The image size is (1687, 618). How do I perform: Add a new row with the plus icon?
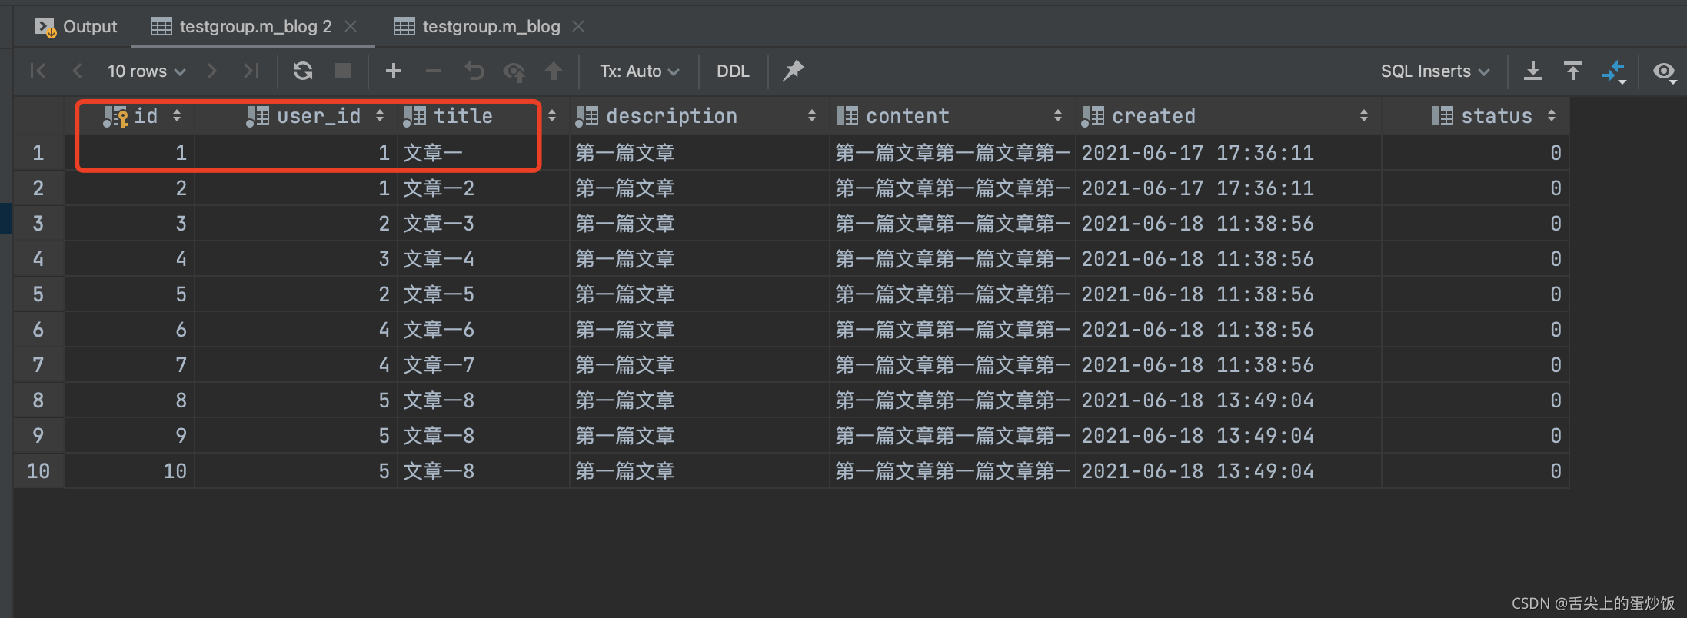pyautogui.click(x=394, y=71)
